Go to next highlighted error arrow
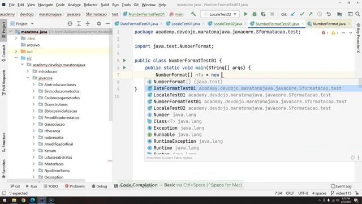362x204 pixels. coord(351,33)
